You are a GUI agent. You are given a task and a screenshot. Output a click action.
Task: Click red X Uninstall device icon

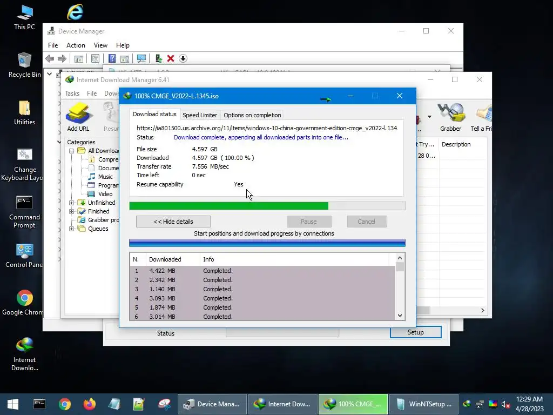coord(171,58)
